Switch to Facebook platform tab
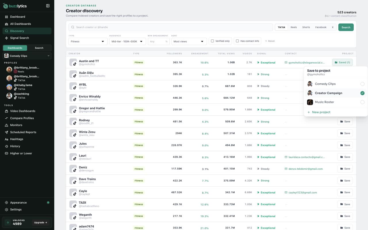 point(321,27)
